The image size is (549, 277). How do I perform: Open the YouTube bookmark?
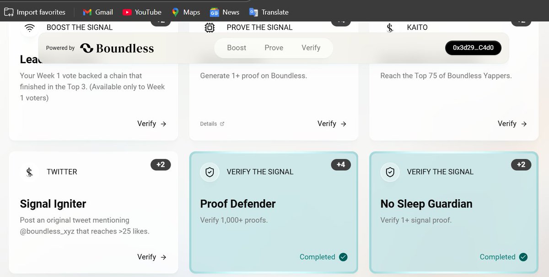click(x=142, y=12)
